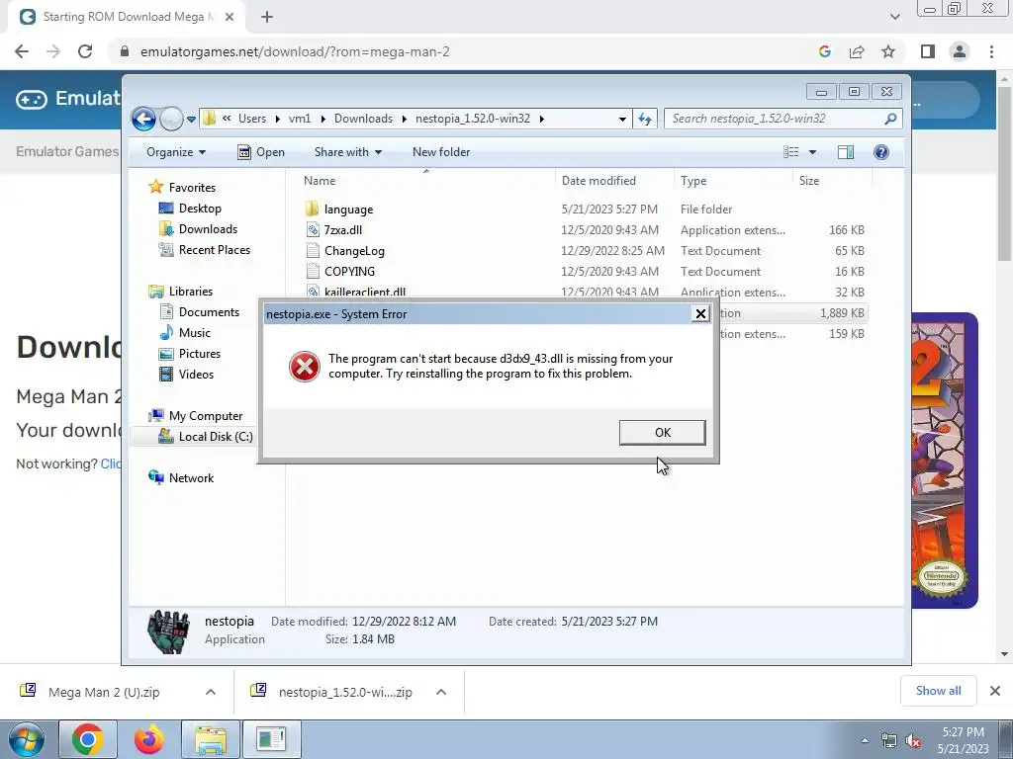Close the Chrome downloads bar
Screen dimensions: 1013x759
pos(995,691)
